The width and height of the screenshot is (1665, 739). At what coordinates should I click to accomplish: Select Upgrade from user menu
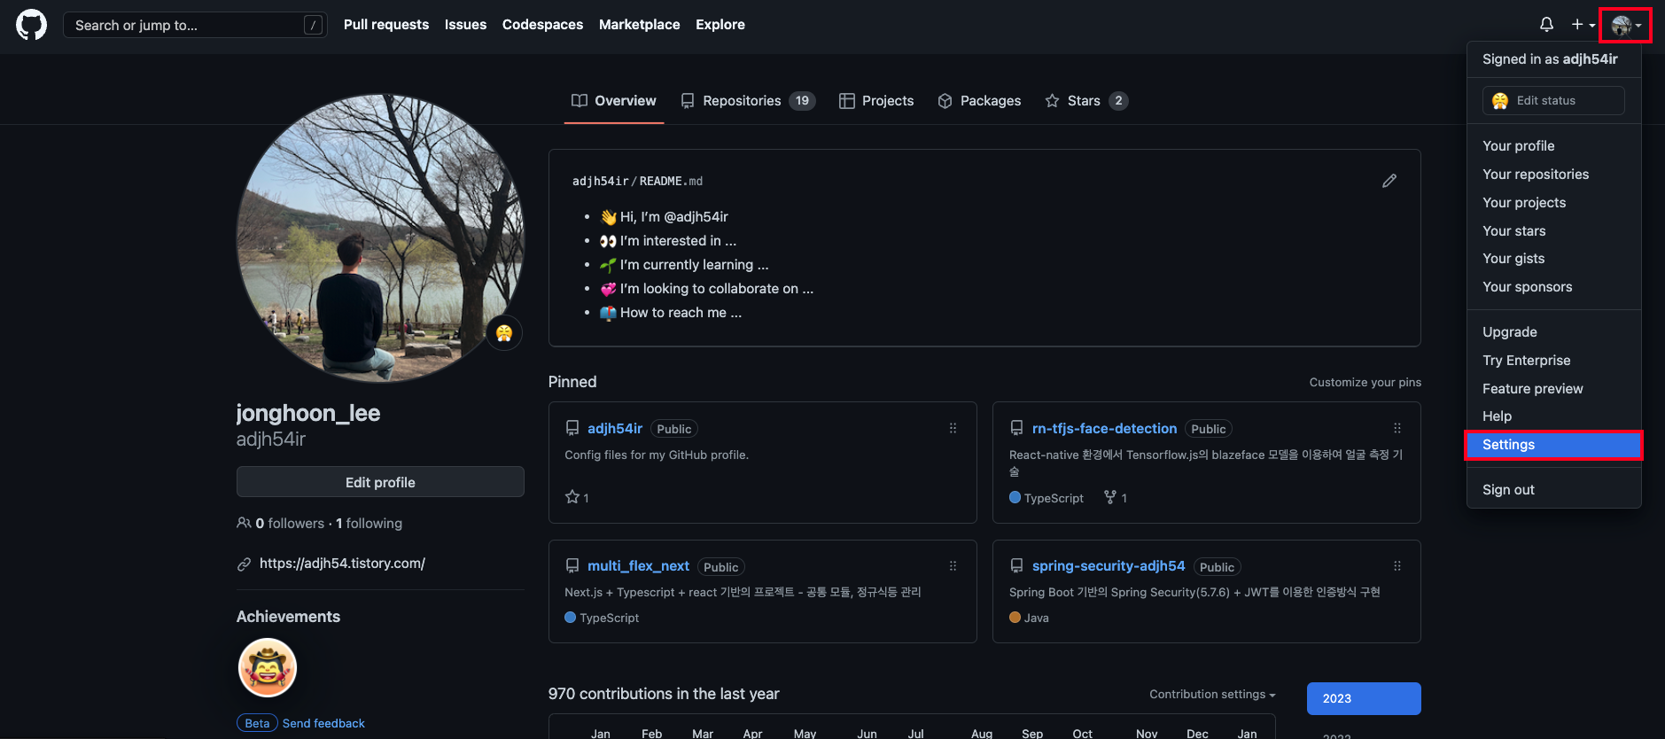tap(1554, 332)
